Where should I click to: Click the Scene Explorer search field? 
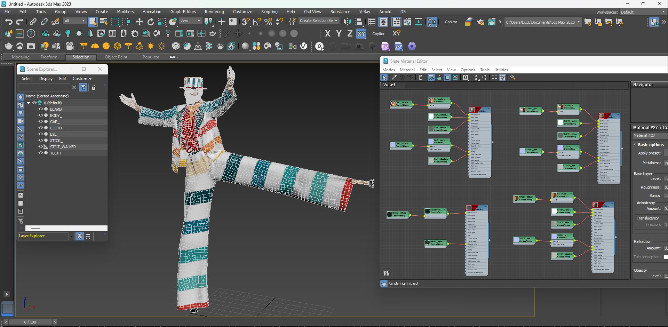tap(44, 87)
